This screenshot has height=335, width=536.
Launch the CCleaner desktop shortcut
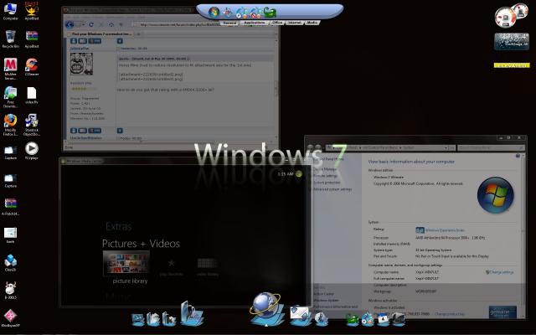click(x=32, y=67)
